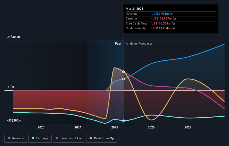This screenshot has width=229, height=146.
Task: Select the Cash From Op data point marker
Action: click(124, 72)
